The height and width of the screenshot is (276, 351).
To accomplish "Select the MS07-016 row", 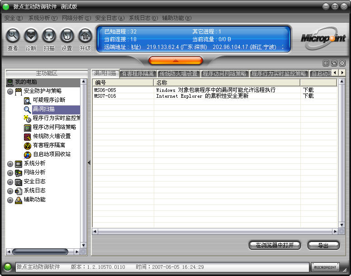I will (x=215, y=96).
